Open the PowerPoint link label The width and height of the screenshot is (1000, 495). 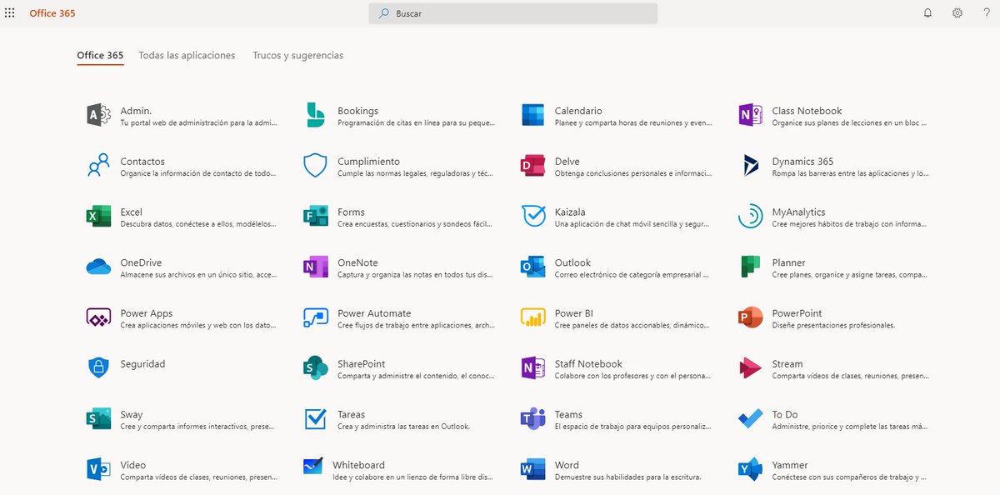click(797, 313)
